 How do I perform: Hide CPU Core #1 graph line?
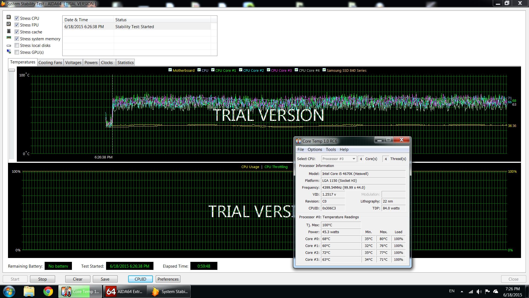point(213,70)
